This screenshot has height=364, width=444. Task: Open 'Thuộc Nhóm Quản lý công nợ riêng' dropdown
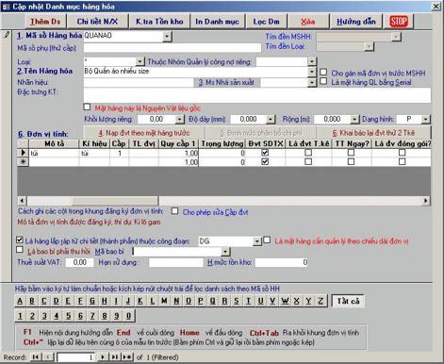(x=311, y=61)
